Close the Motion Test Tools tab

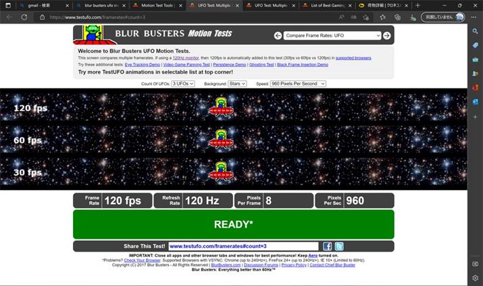(180, 5)
